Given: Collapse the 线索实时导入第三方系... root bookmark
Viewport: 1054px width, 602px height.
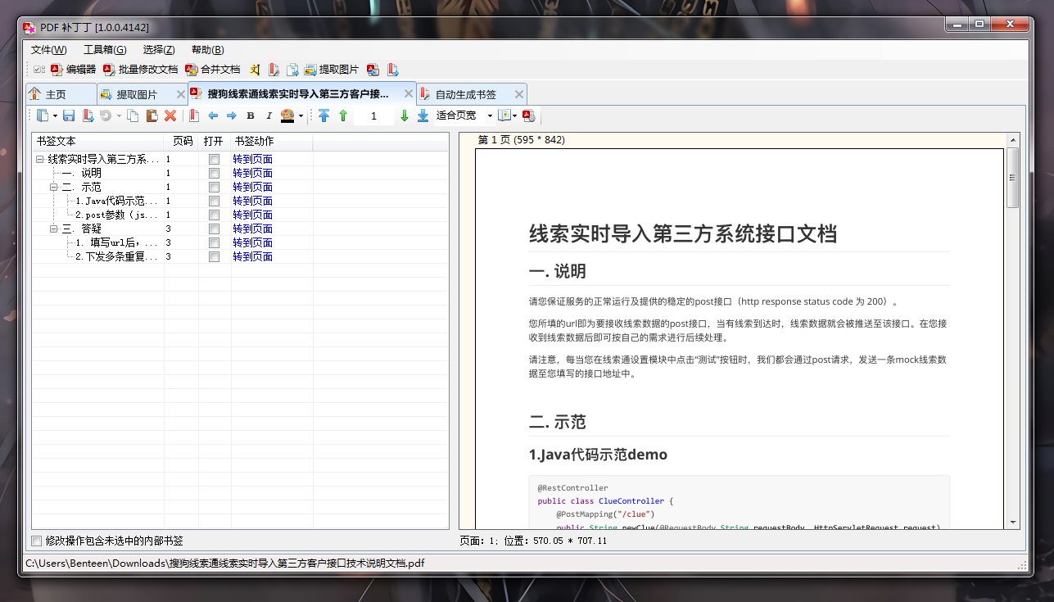Looking at the screenshot, I should click(40, 159).
